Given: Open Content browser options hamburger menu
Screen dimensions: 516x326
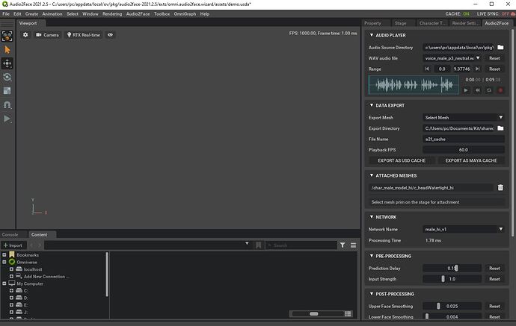Looking at the screenshot, I should [353, 245].
